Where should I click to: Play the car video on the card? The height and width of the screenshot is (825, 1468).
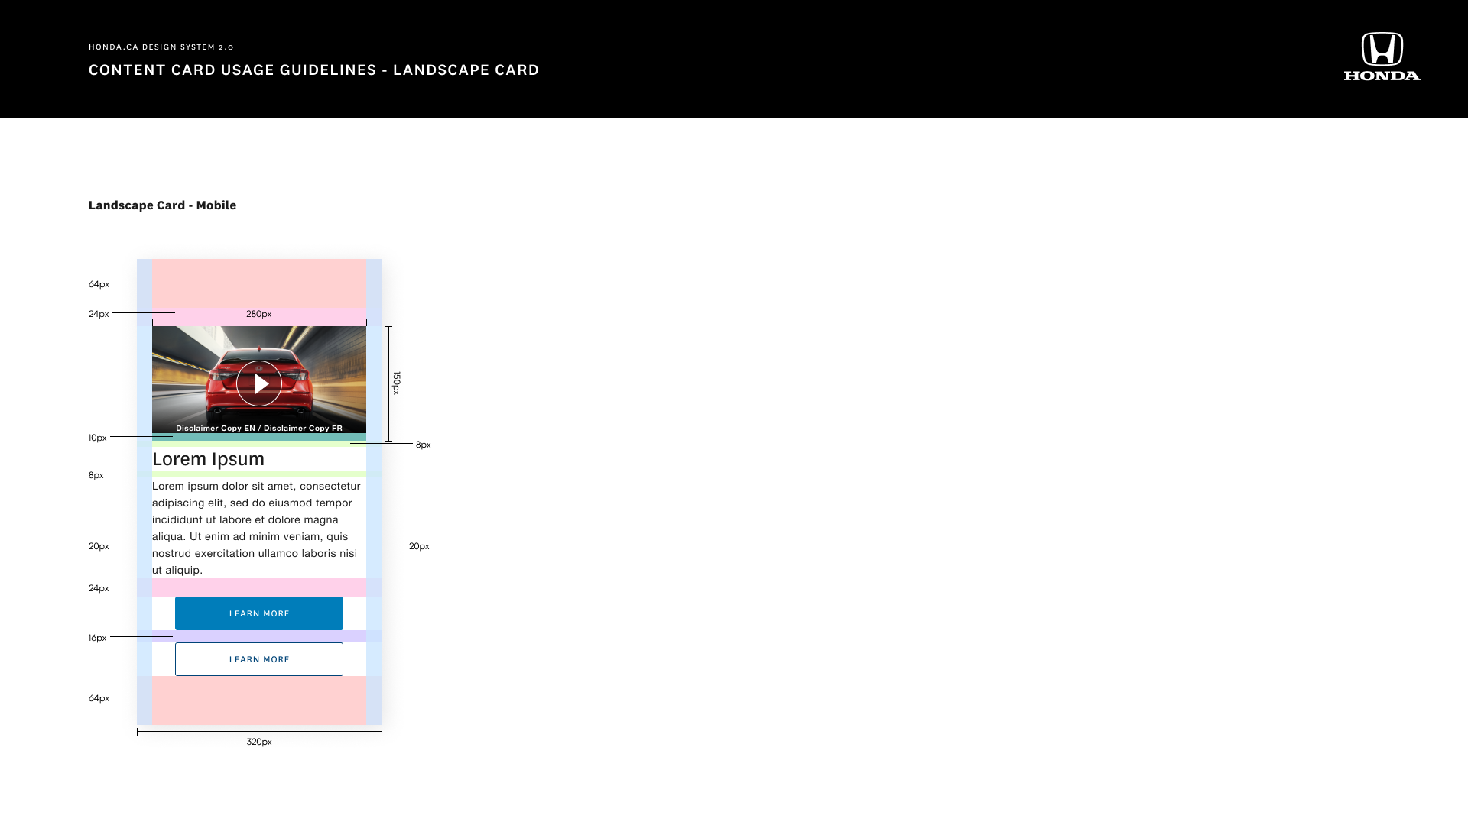coord(259,383)
